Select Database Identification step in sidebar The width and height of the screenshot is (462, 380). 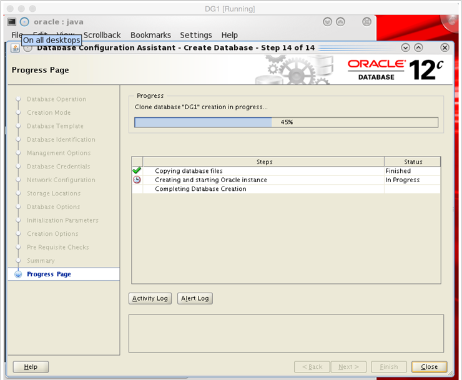(61, 140)
